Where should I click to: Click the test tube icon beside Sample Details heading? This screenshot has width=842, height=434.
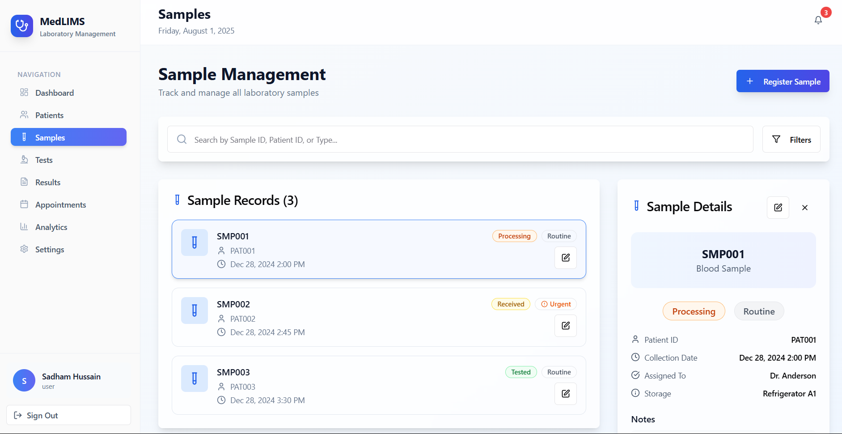pos(637,206)
